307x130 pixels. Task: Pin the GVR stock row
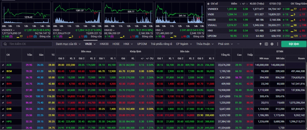point(3,109)
